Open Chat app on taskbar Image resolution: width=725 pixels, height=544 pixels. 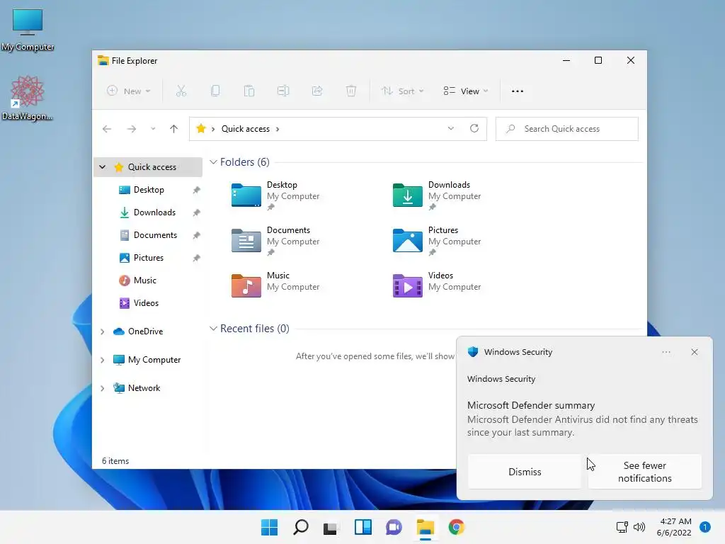click(x=394, y=527)
